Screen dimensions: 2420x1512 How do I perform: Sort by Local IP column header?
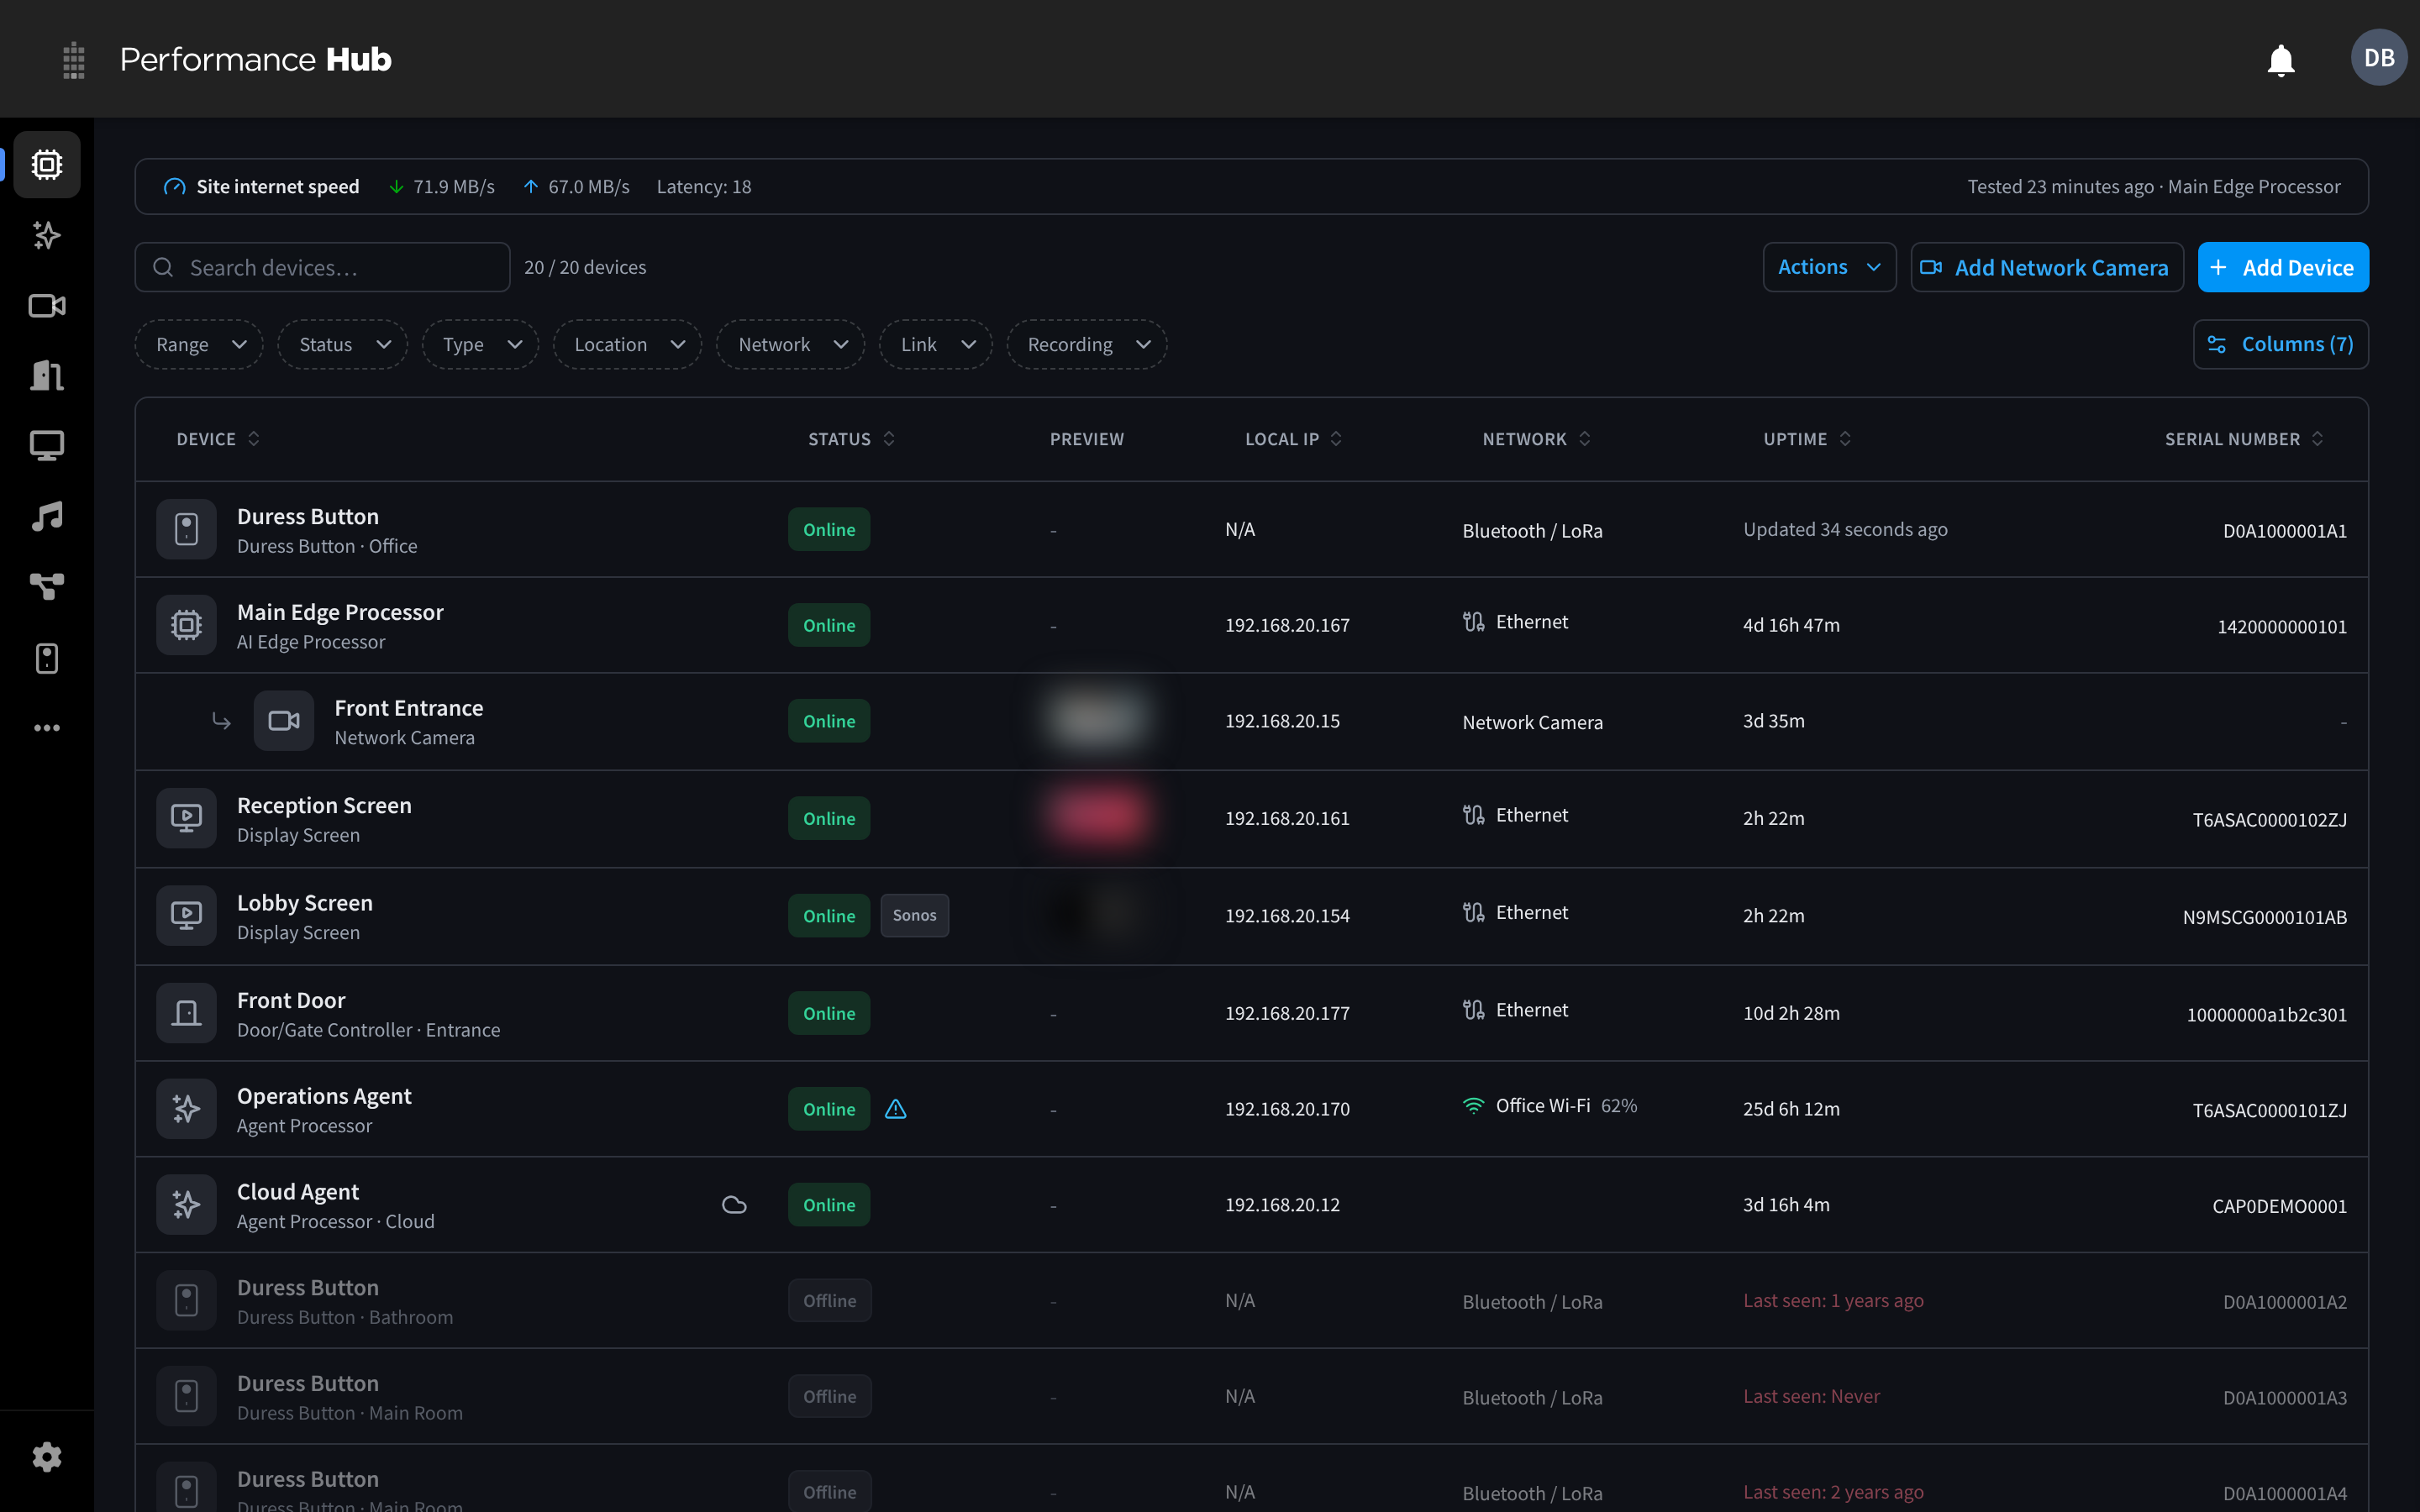tap(1293, 439)
